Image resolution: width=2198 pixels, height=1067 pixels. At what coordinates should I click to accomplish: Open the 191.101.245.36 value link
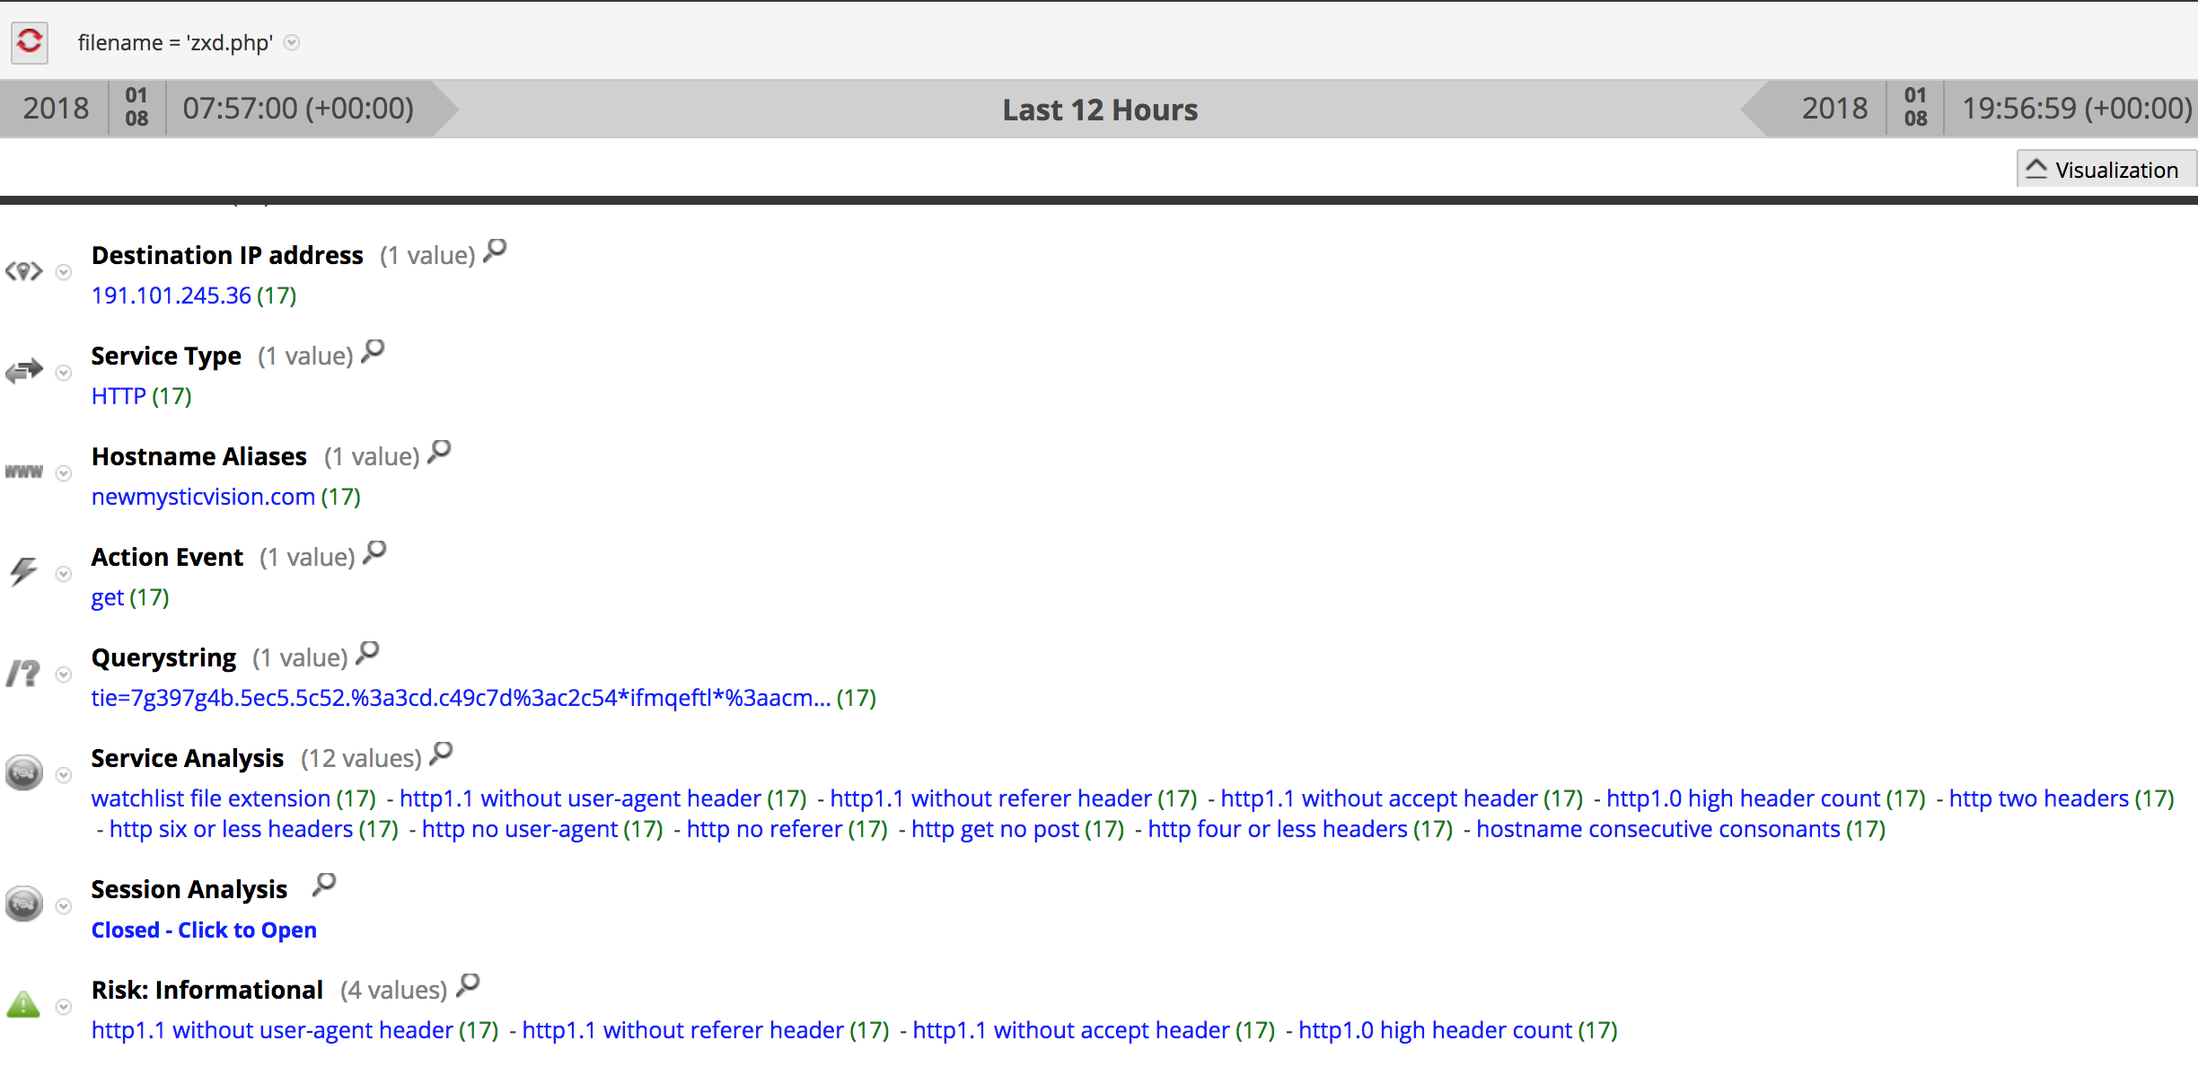(171, 295)
